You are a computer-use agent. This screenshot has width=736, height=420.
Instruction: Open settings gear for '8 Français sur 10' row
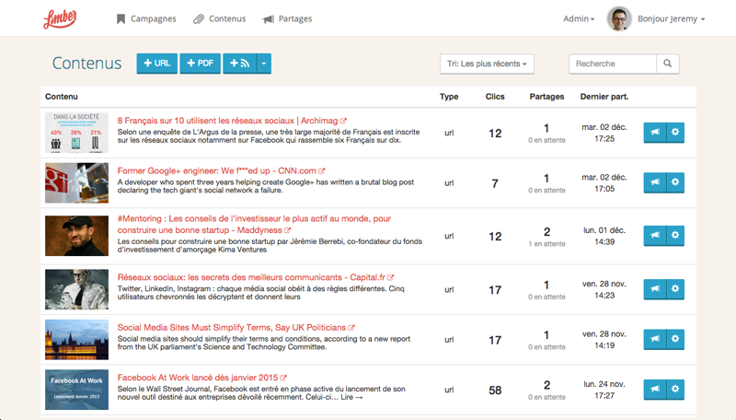675,133
